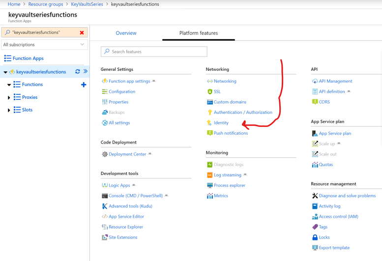Add a new function with plus icon

(84, 85)
